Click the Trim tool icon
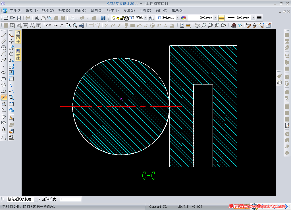This screenshot has width=291, height=210. (x=11, y=85)
